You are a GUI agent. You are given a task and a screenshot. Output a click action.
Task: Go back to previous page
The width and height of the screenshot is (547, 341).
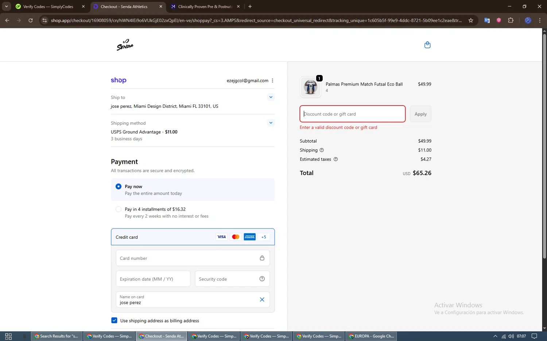coord(7,20)
